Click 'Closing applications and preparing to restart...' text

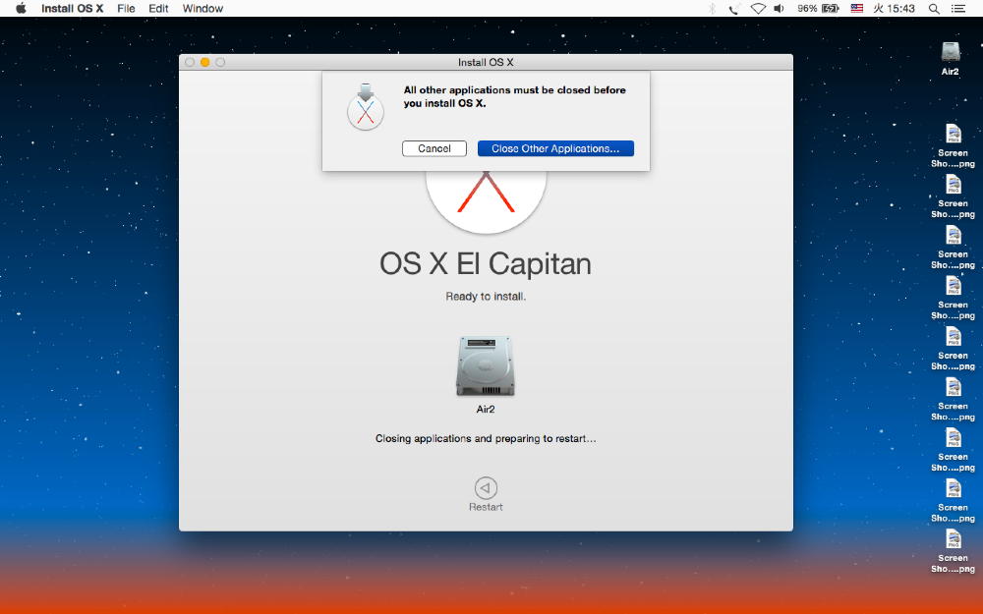coord(486,438)
